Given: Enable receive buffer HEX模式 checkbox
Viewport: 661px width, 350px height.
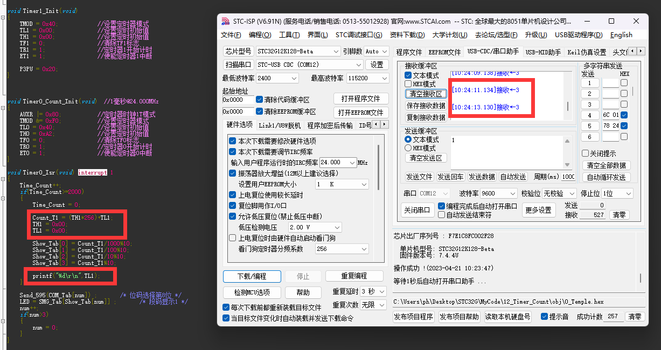Looking at the screenshot, I should click(408, 84).
